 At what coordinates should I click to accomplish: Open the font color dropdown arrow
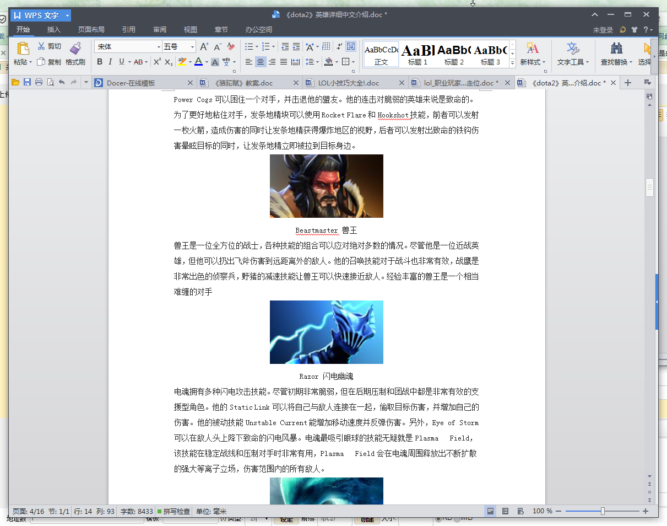[207, 62]
